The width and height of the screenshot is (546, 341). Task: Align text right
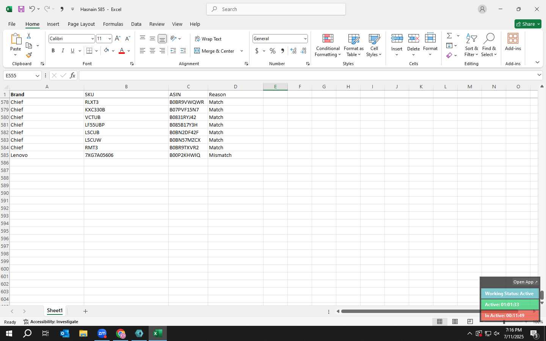click(162, 51)
